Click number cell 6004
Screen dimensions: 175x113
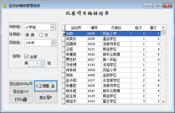94,70
